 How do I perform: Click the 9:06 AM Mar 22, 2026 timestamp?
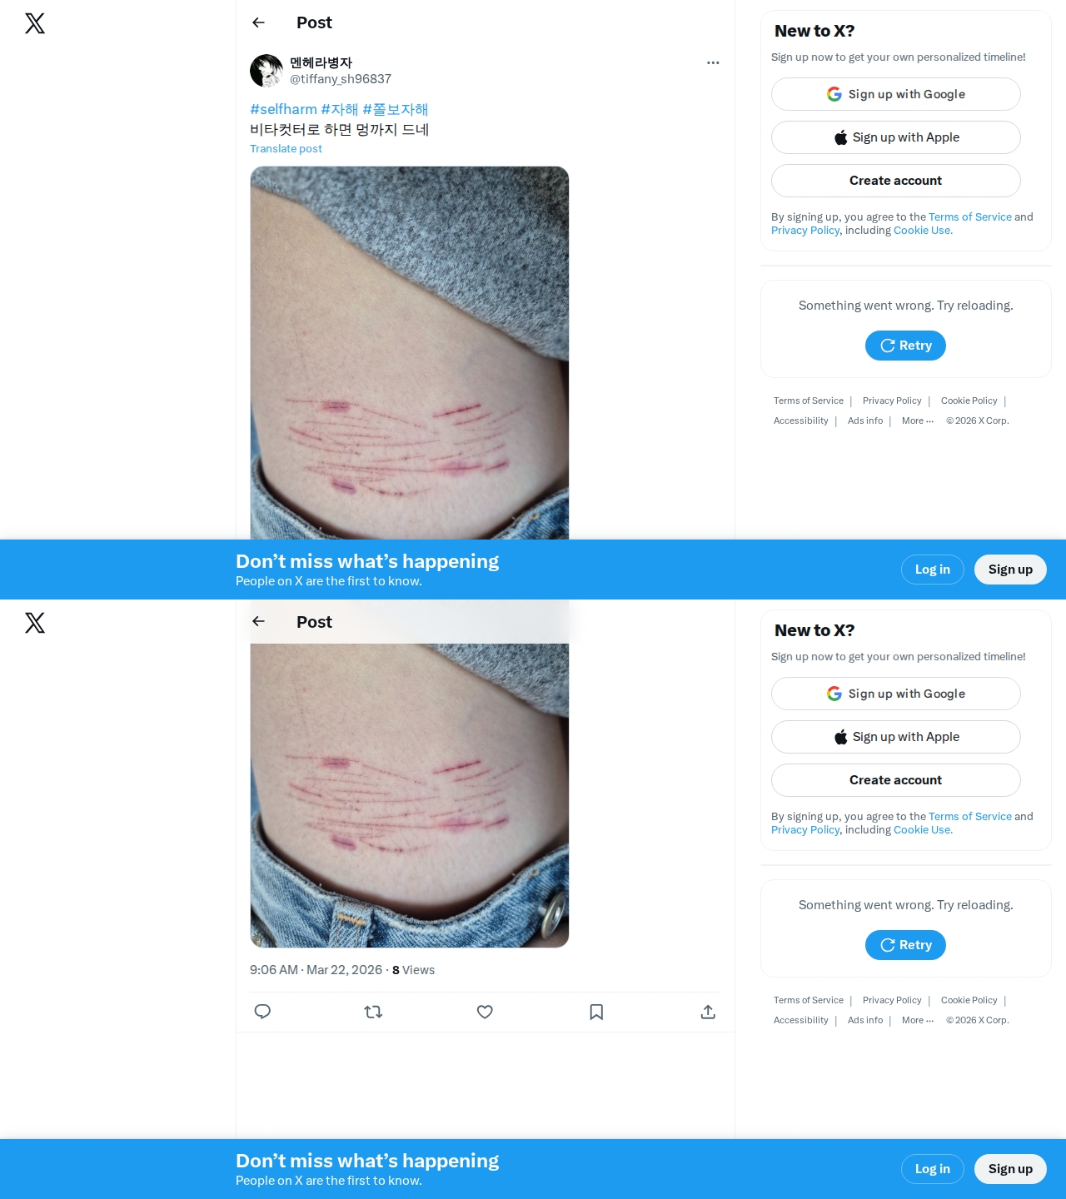click(316, 970)
